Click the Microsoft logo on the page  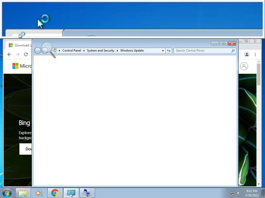pos(22,66)
